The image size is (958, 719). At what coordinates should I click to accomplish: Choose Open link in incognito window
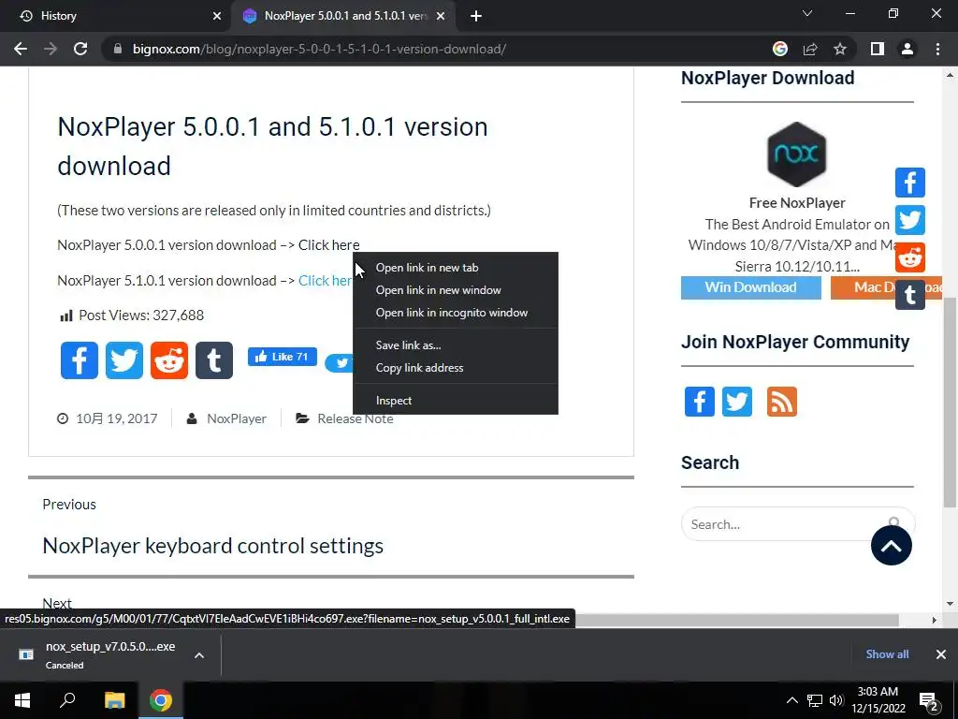coord(456,313)
